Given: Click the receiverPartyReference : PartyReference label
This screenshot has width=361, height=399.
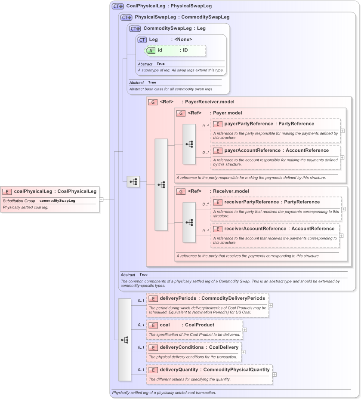Looking at the screenshot, I should tap(272, 202).
